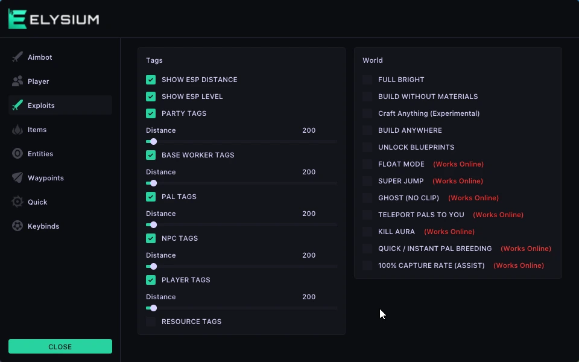579x362 pixels.
Task: Uncheck Base Worker Tags
Action: (x=151, y=155)
